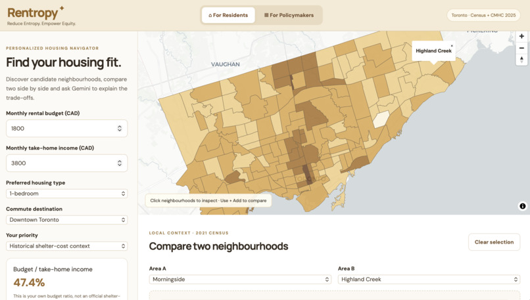Click the Highland Creek popup label

(x=433, y=51)
